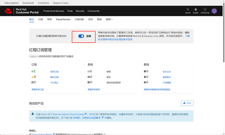Open the purple user avatar menu

click(214, 11)
